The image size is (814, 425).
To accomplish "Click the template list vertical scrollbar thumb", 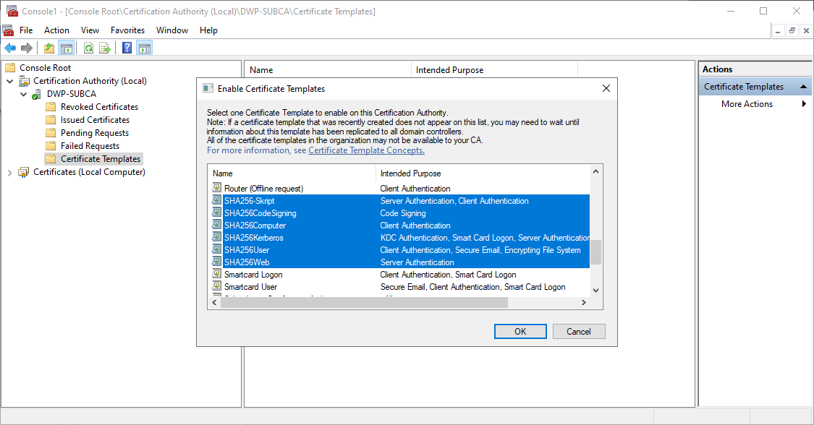I will (x=595, y=253).
